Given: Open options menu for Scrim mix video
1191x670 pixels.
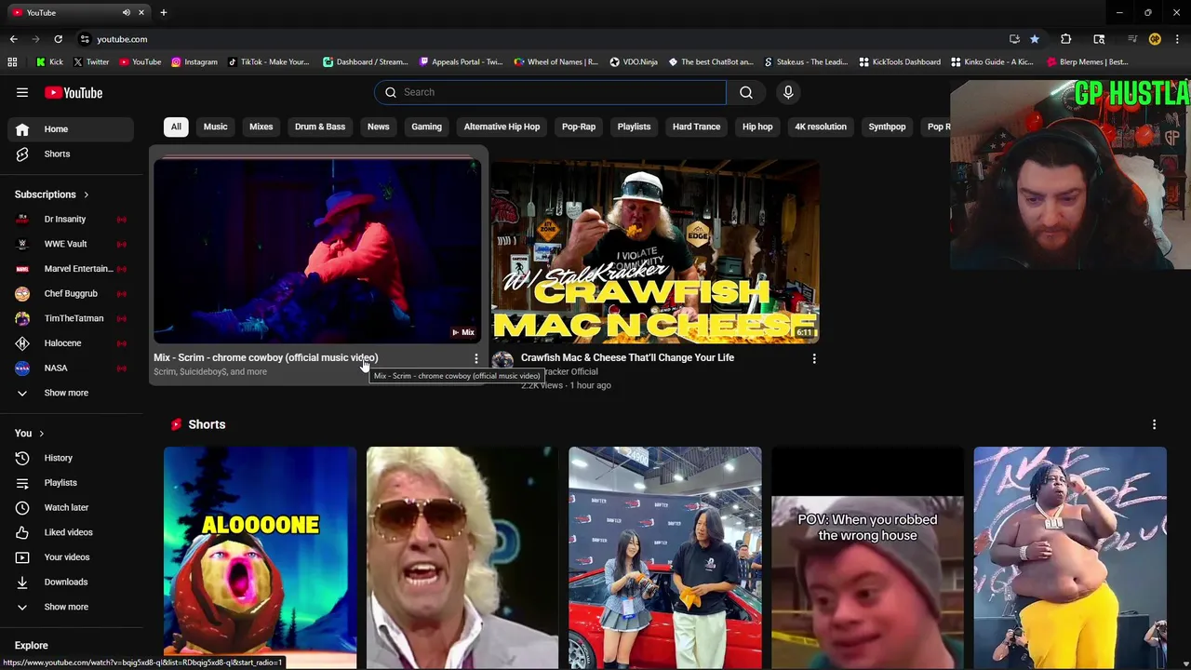Looking at the screenshot, I should (476, 358).
